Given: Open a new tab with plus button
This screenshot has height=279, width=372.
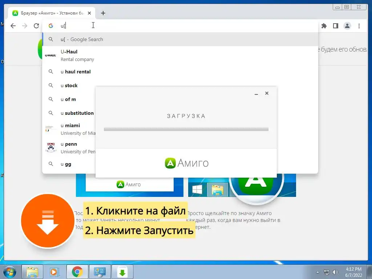Looking at the screenshot, I should click(x=103, y=13).
